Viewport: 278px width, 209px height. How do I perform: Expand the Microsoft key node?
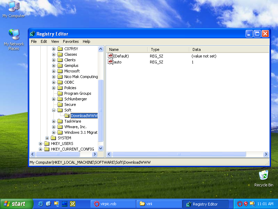pyautogui.click(x=54, y=71)
